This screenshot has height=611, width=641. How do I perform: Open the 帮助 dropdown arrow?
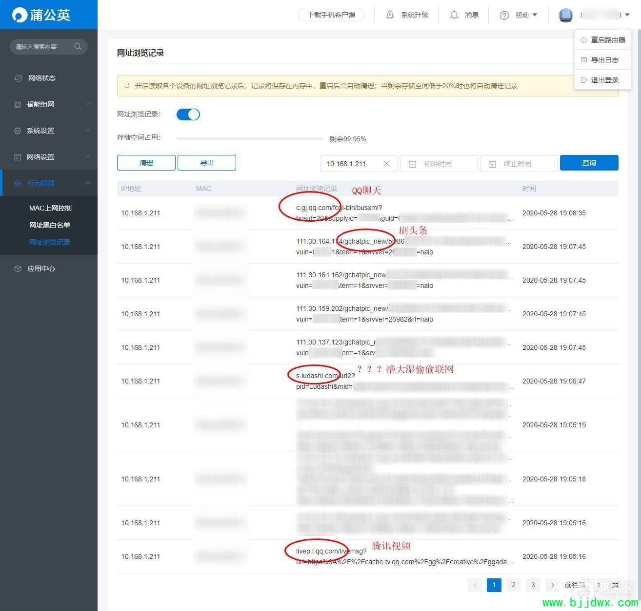click(x=535, y=15)
